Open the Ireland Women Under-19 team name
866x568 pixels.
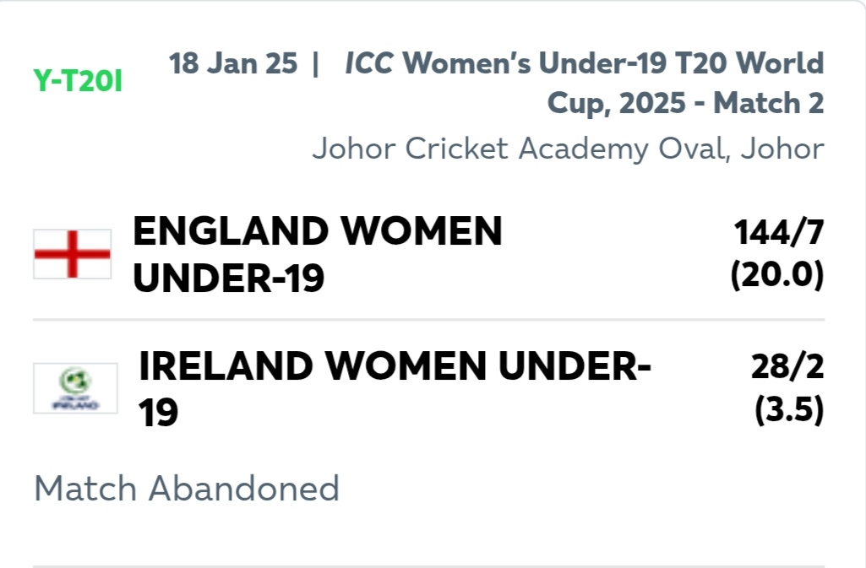(395, 389)
